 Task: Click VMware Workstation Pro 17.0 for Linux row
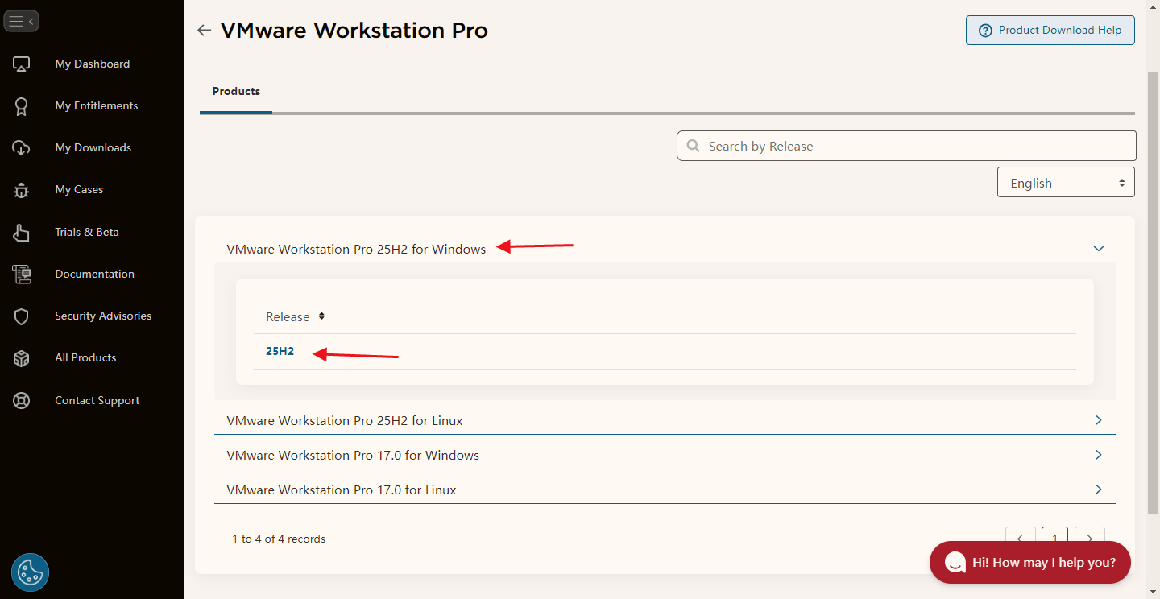[665, 490]
